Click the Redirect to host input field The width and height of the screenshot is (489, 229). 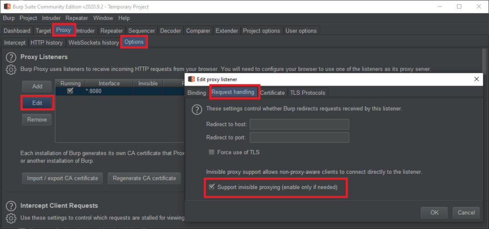pyautogui.click(x=299, y=124)
